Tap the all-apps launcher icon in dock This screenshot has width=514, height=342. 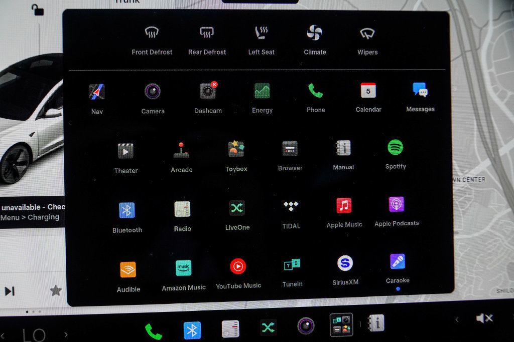pyautogui.click(x=341, y=324)
